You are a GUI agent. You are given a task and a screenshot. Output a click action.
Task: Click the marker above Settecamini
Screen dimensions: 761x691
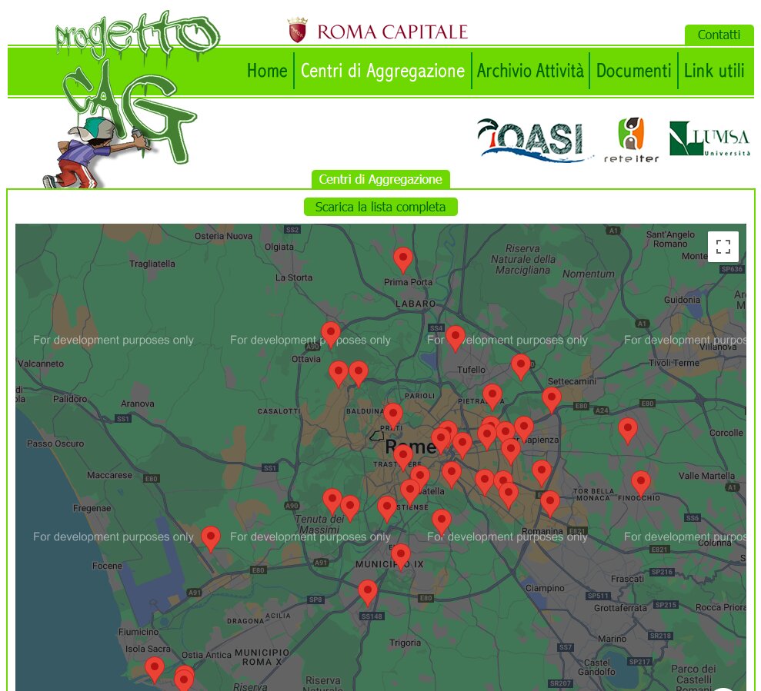pyautogui.click(x=551, y=399)
